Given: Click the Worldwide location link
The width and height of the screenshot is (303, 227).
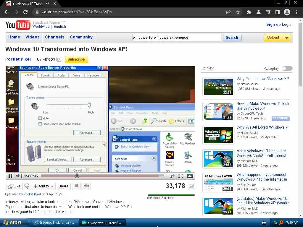Looking at the screenshot, I should [x=41, y=27].
